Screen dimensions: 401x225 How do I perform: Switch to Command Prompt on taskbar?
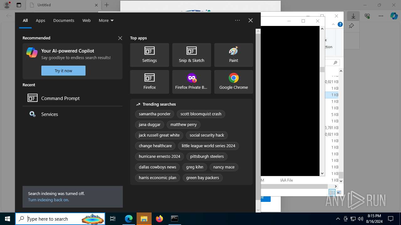point(174,219)
